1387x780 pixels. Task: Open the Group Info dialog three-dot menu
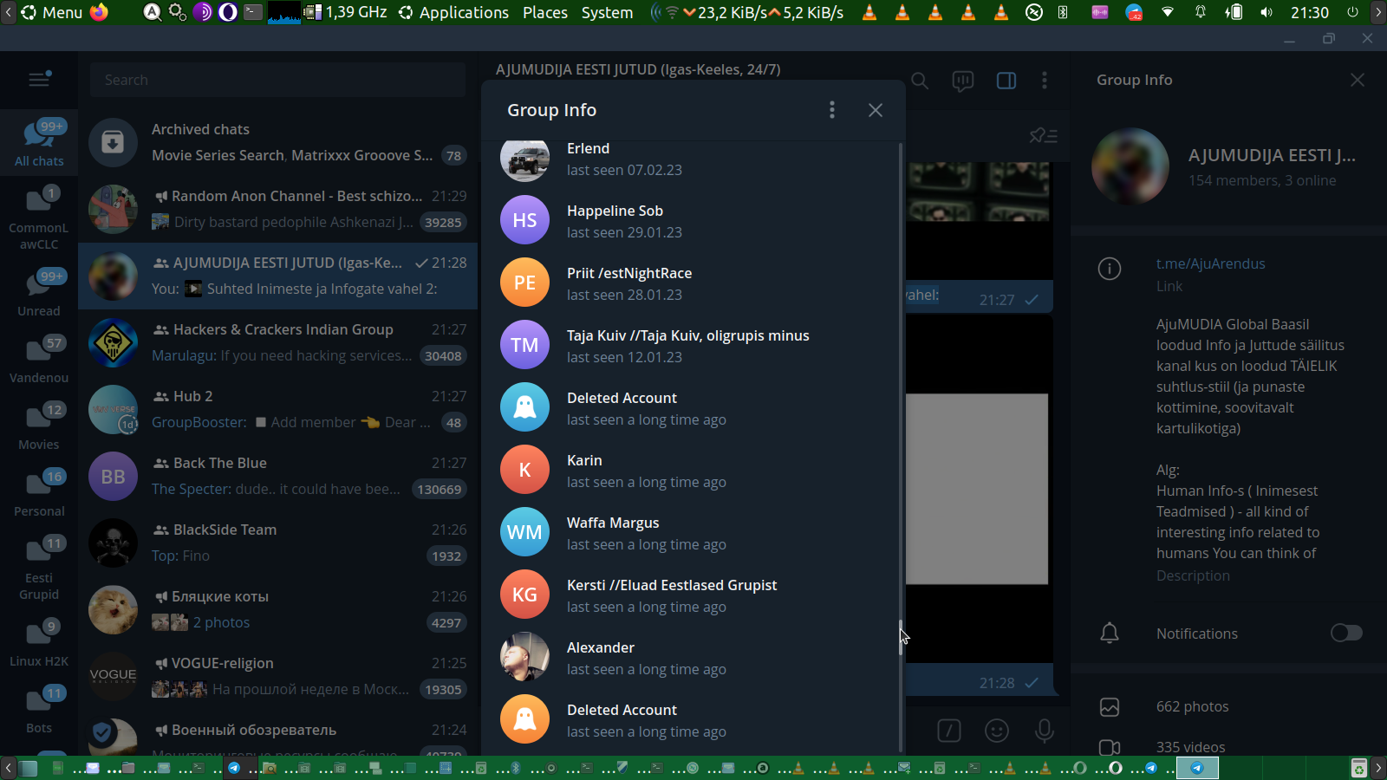point(832,110)
